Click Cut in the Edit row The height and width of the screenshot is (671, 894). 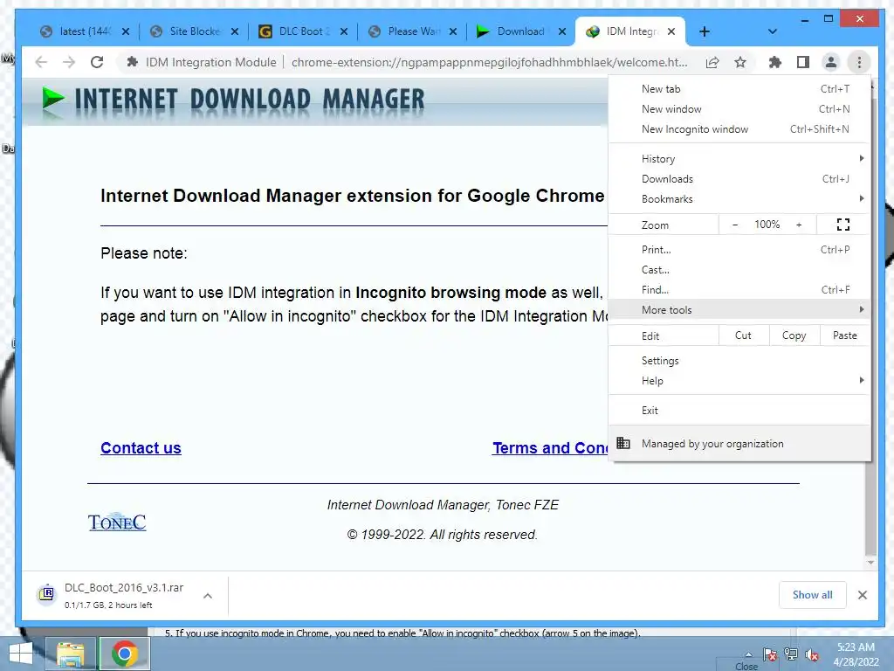[744, 335]
